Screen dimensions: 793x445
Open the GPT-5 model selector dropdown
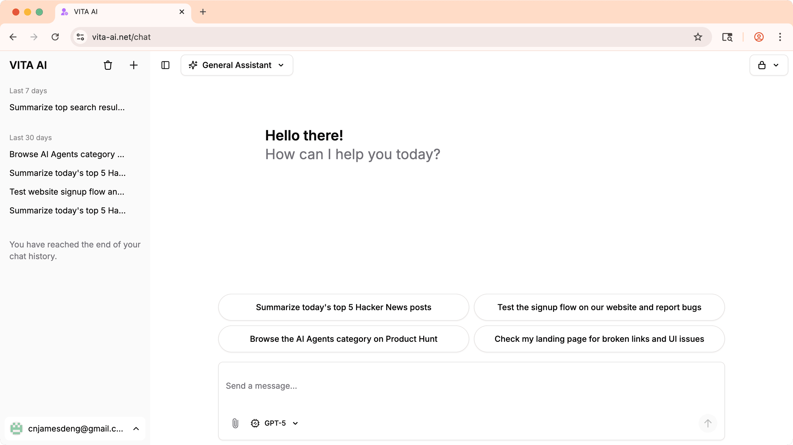tap(274, 423)
